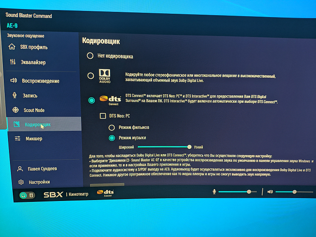Open Эквалайзер via its sliders icon

12,62
